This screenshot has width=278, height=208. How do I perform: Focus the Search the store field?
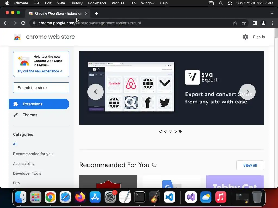tap(41, 88)
